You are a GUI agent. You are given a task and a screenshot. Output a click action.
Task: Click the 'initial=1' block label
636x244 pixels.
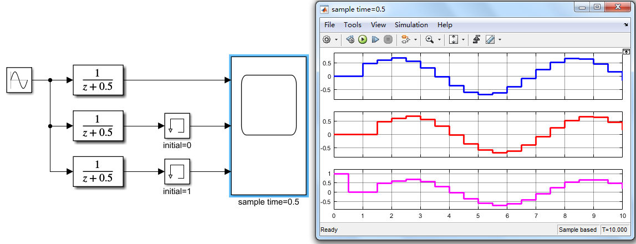177,191
